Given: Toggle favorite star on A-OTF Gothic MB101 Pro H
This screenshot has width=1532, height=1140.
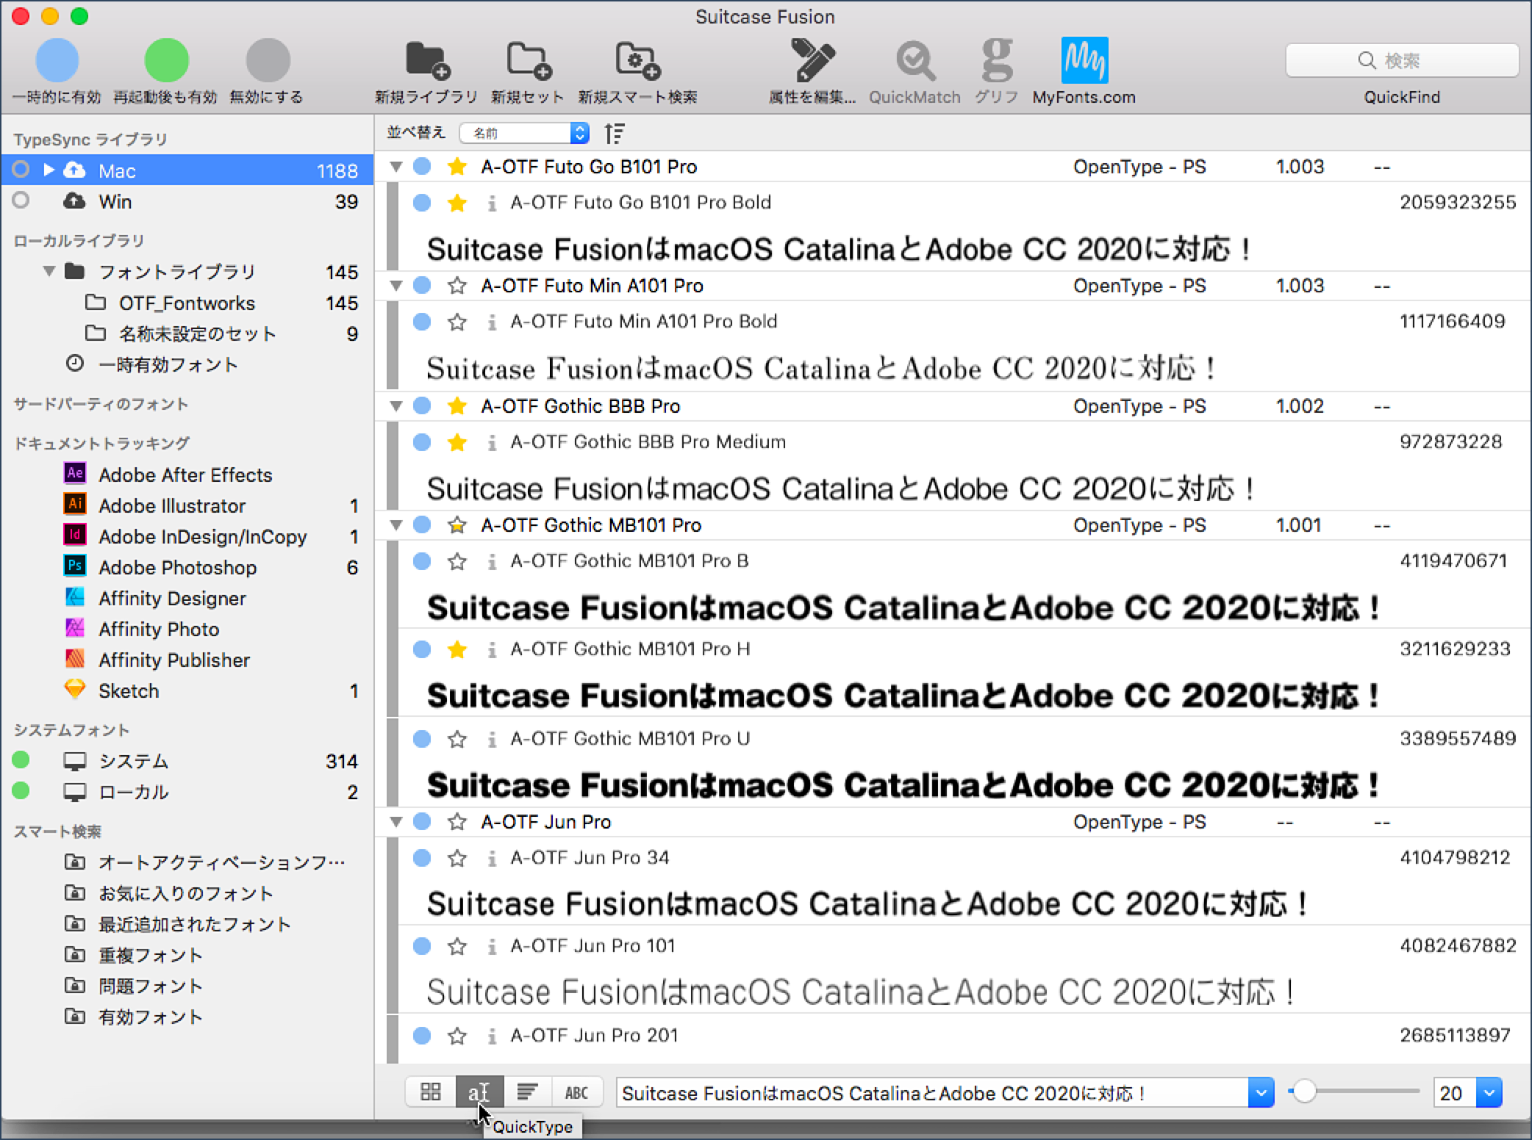Looking at the screenshot, I should click(457, 649).
